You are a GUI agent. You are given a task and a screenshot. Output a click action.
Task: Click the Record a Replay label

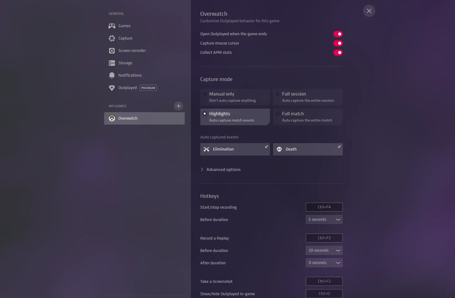(214, 238)
